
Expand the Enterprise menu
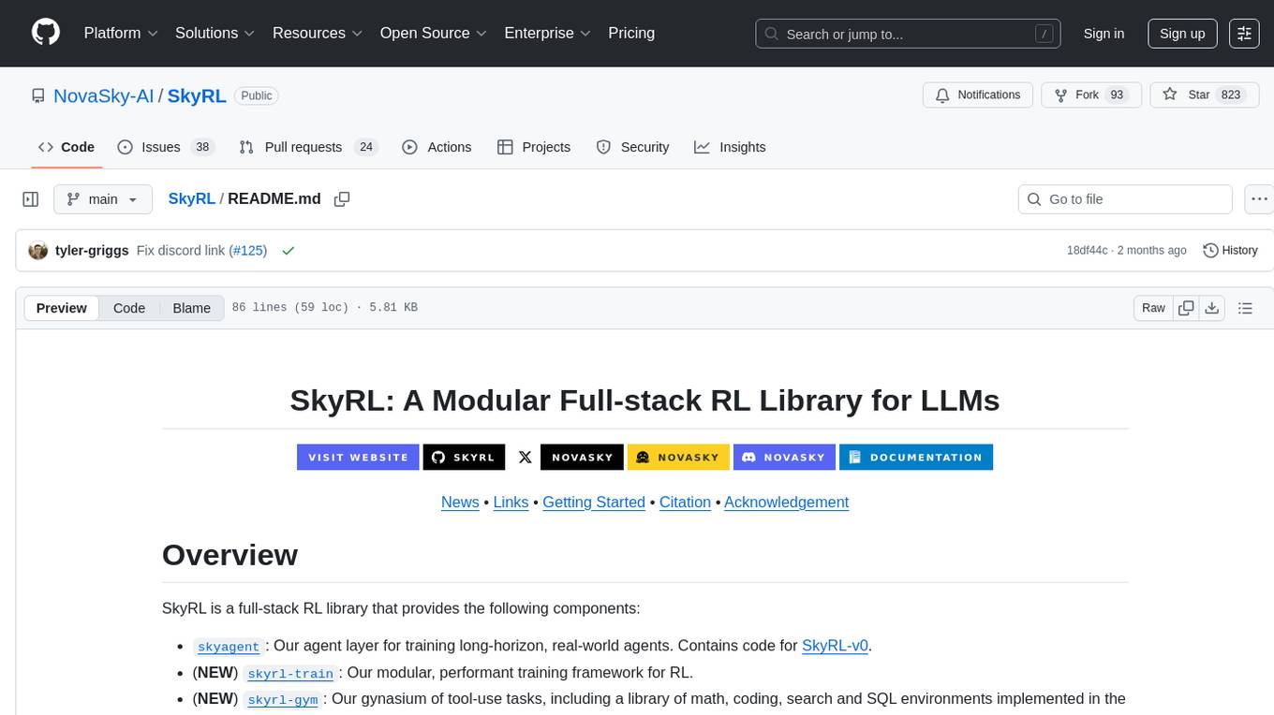pyautogui.click(x=548, y=33)
